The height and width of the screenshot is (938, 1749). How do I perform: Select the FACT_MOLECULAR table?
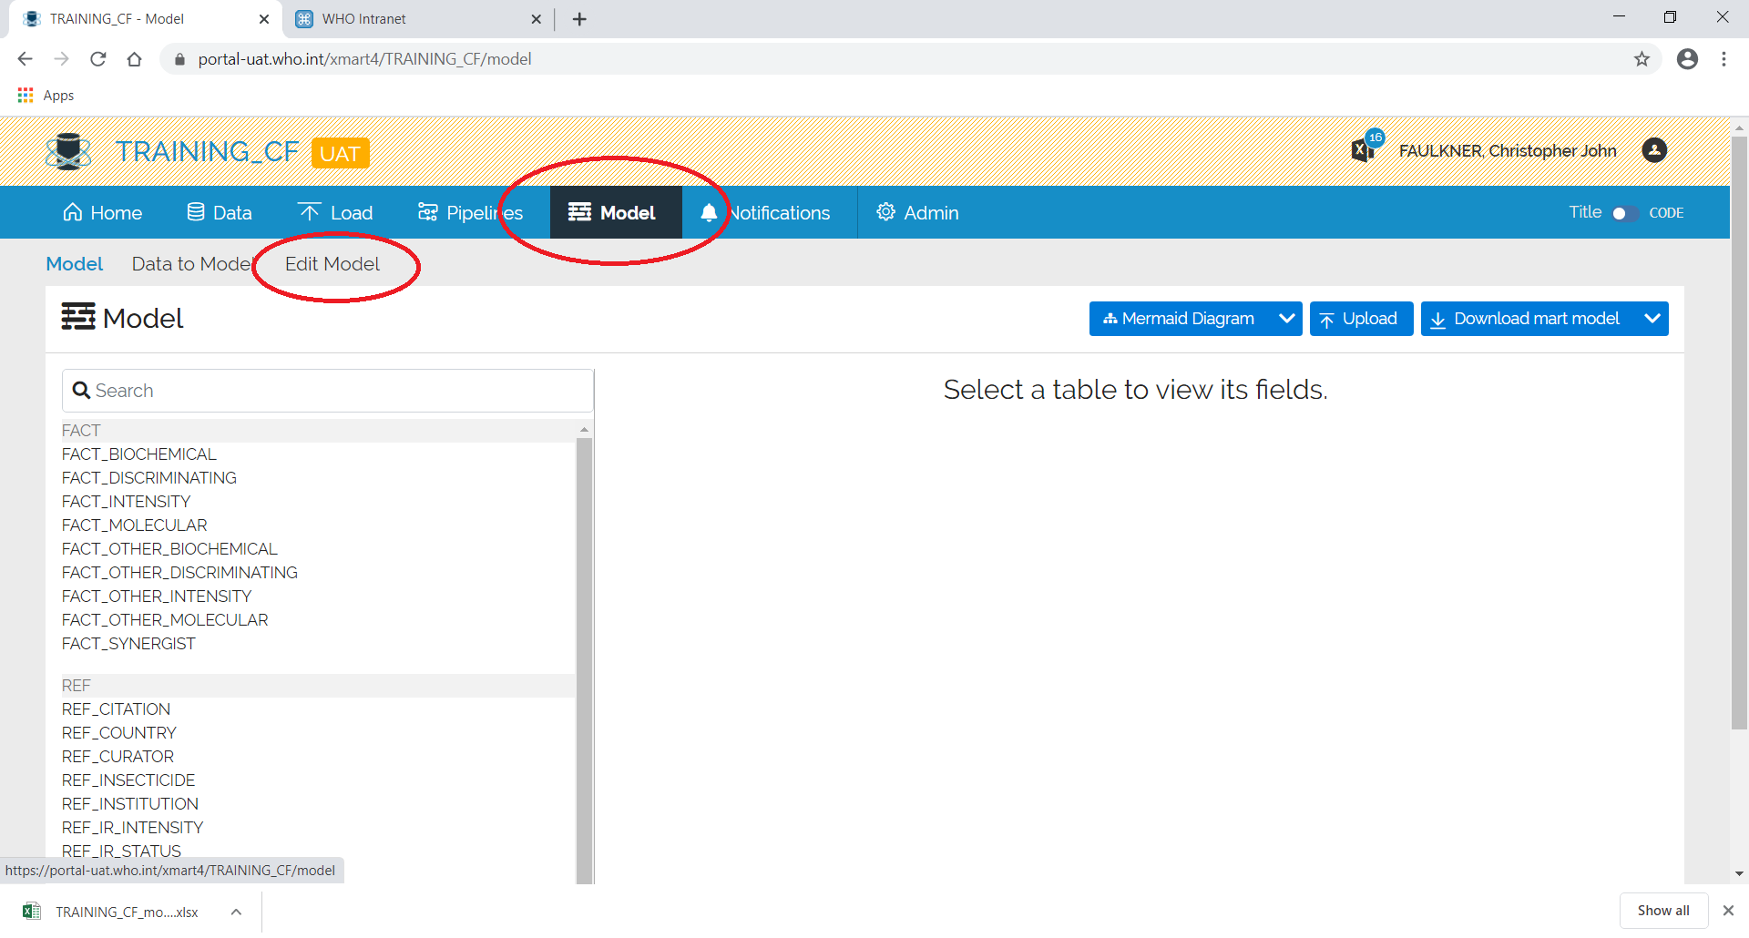point(135,525)
